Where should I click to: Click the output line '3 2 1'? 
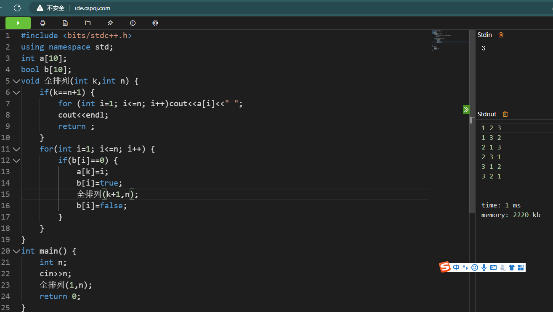point(491,176)
